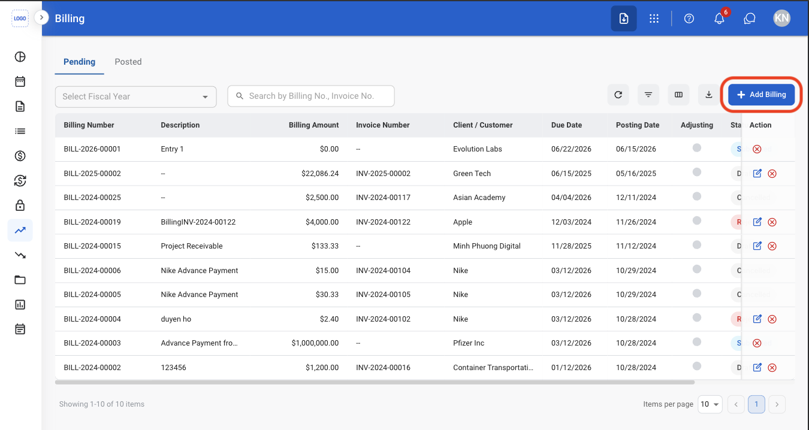
Task: Cancel billing BILL-2024-00019
Action: (x=772, y=222)
